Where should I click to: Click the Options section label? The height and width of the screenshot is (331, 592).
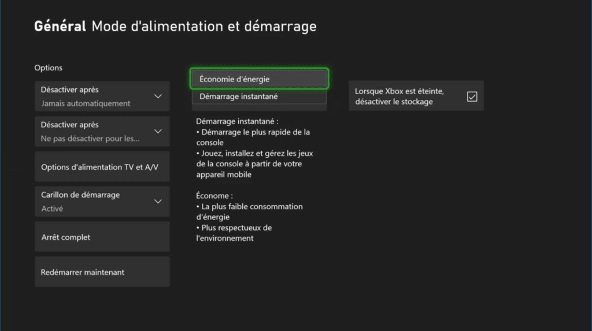(x=49, y=68)
